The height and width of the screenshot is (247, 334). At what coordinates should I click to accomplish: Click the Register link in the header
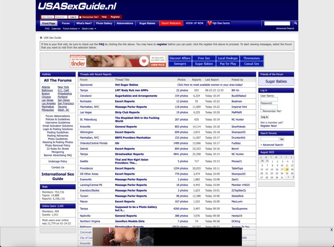115,17
